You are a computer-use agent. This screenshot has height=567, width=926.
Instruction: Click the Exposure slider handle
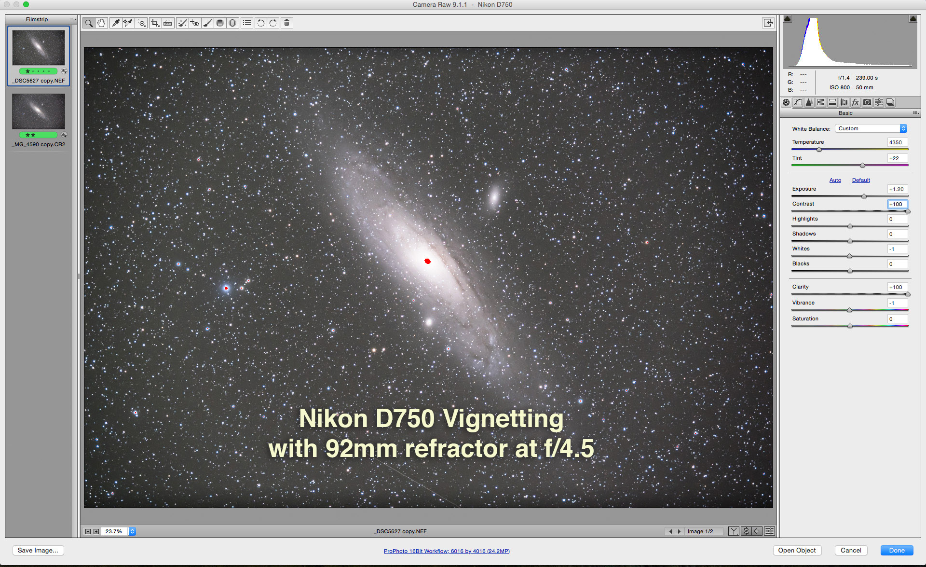864,196
